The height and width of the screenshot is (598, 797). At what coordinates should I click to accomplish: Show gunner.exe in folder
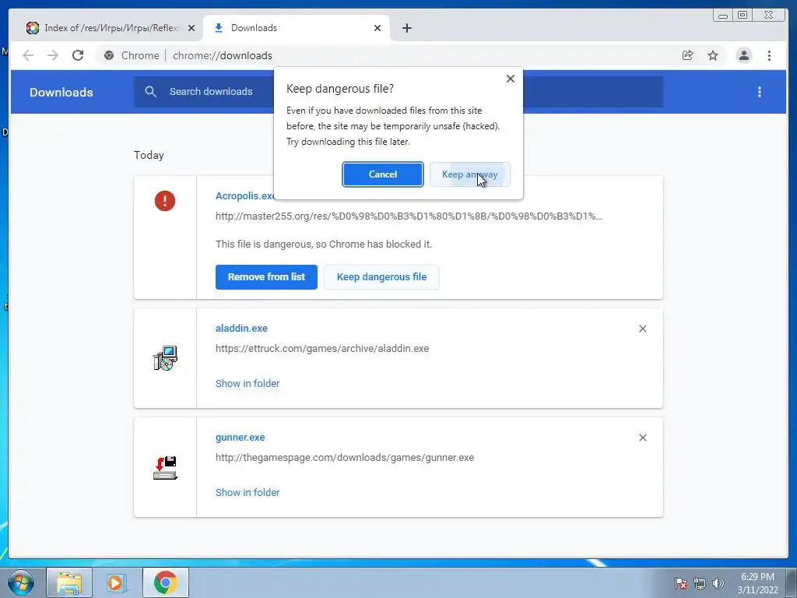(248, 492)
